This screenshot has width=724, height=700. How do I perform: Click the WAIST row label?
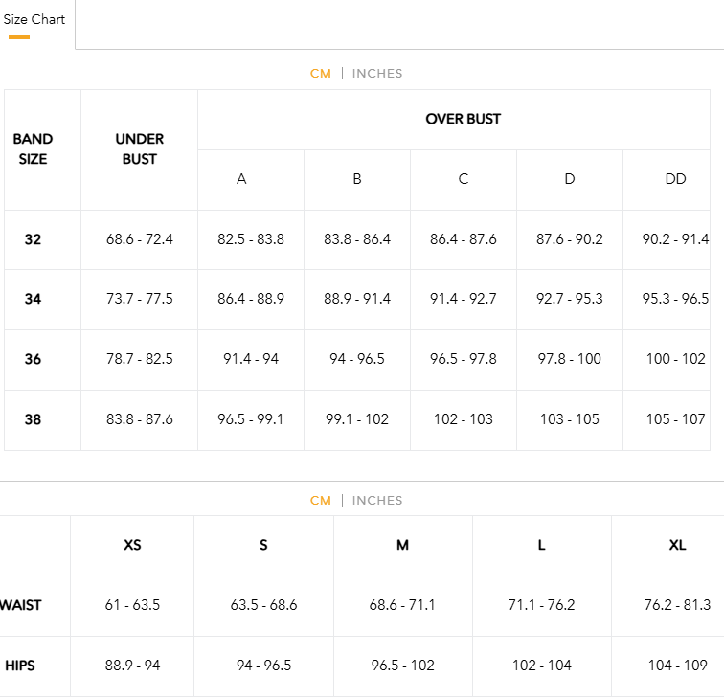21,605
